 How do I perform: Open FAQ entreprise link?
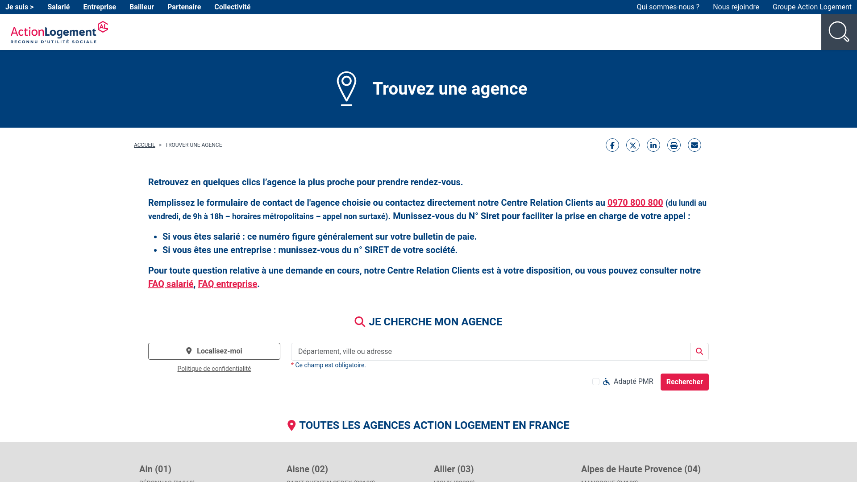click(x=227, y=284)
